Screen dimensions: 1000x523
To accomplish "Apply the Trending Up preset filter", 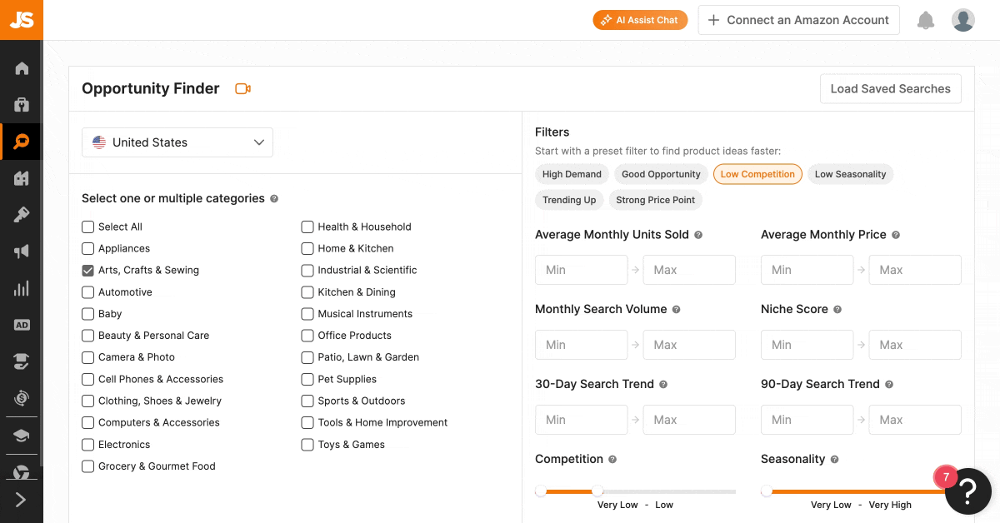I will pyautogui.click(x=569, y=200).
